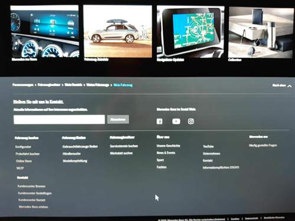Click the 'Fahrzeug finden' column heading
The width and height of the screenshot is (295, 221).
(x=74, y=138)
